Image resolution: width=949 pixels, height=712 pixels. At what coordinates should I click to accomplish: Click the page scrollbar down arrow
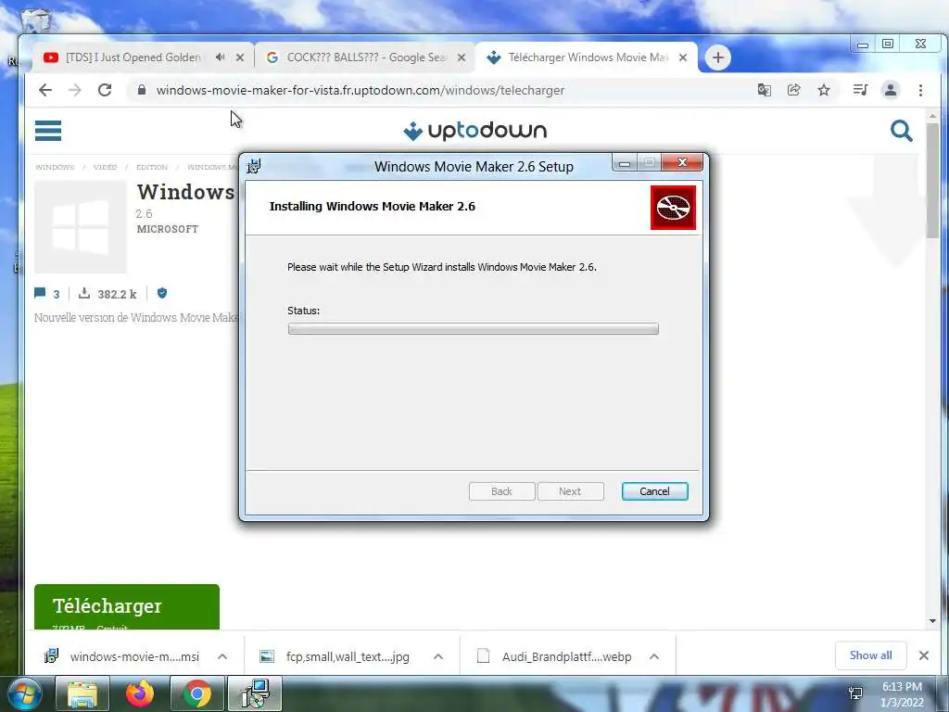[x=932, y=620]
